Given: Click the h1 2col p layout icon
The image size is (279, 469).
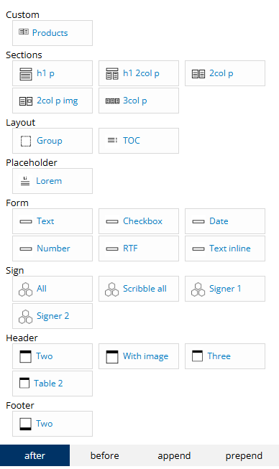Looking at the screenshot, I should pos(112,73).
